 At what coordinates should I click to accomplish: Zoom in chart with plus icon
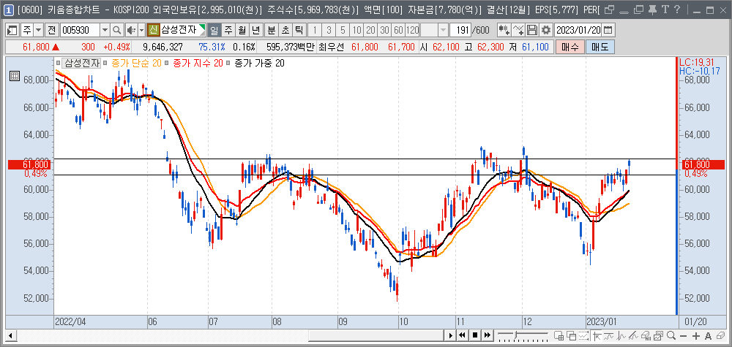coord(696,335)
